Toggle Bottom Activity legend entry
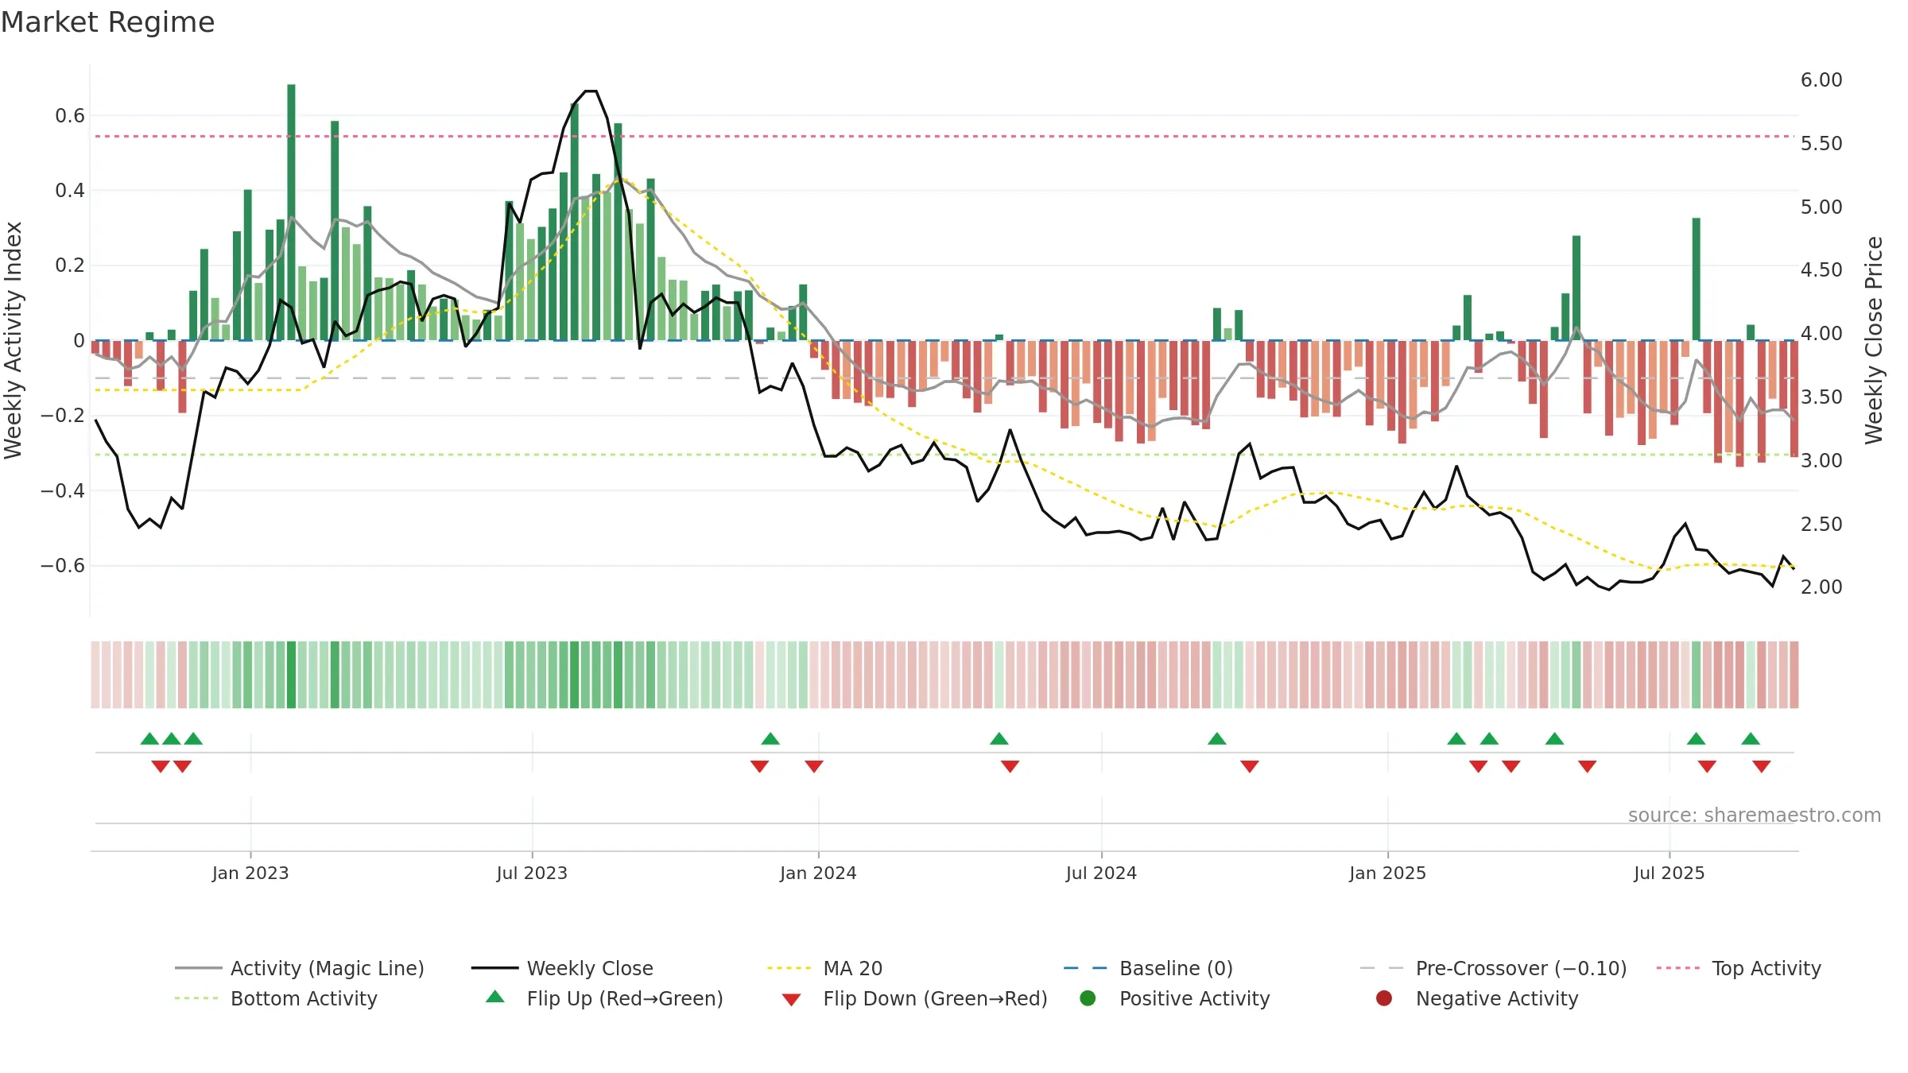Screen dimensions: 1908x1073 pyautogui.click(x=276, y=998)
